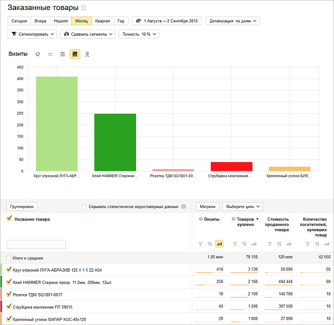Open Сравнить сегменты dropdown
This screenshot has height=325, width=334.
pos(88,34)
